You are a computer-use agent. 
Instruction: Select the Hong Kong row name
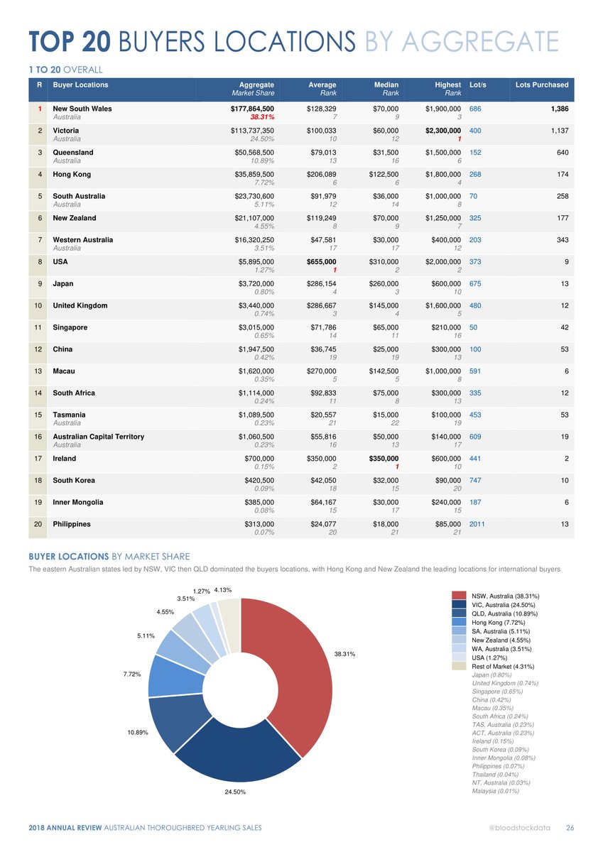(72, 174)
